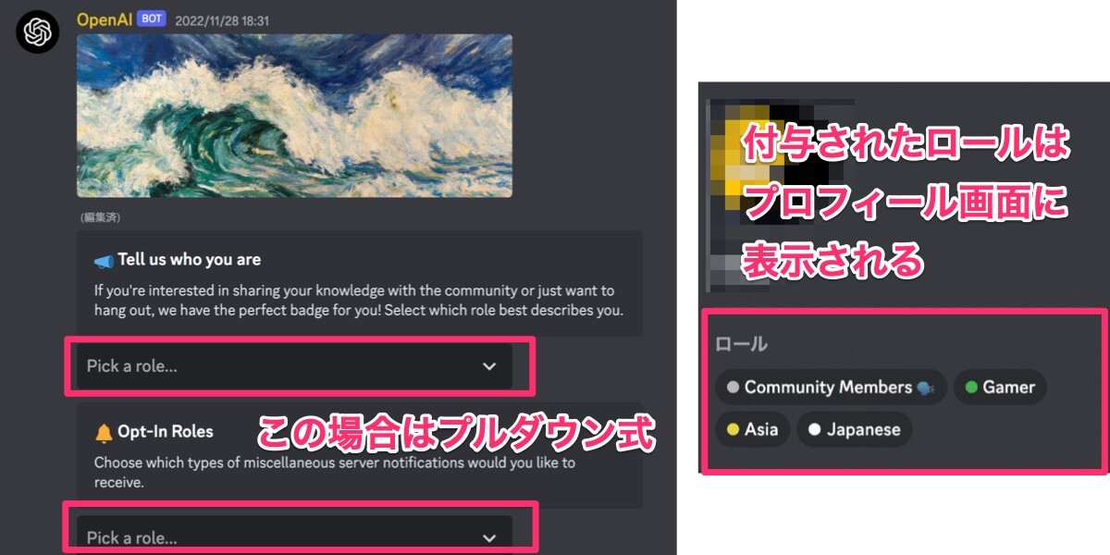The width and height of the screenshot is (1110, 555).
Task: Open the Pick a role dropdown under Opt-In Roles
Action: (294, 536)
